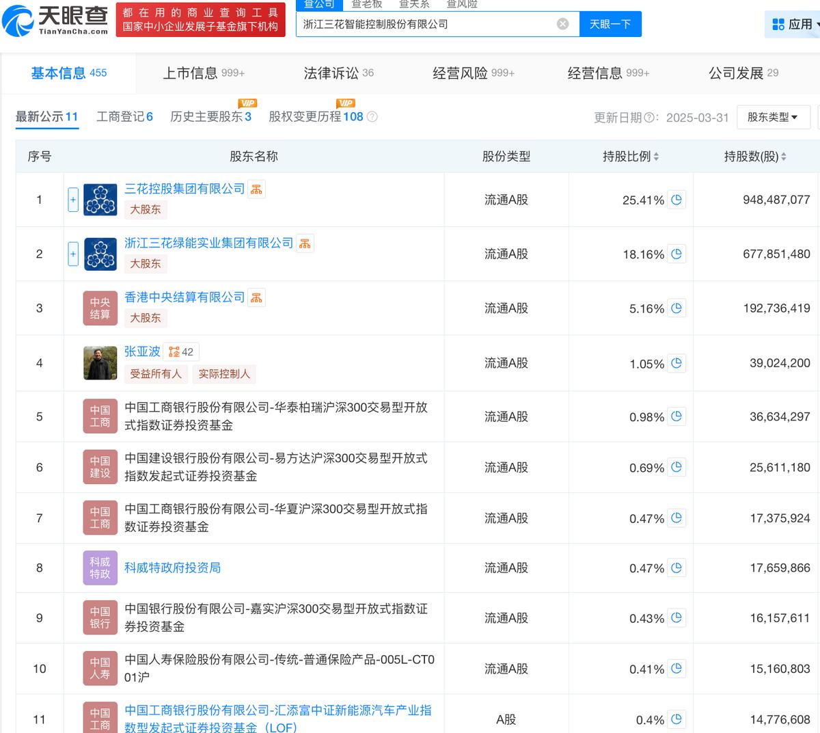Click the 中国人寿 avatar tile
This screenshot has height=733, width=820.
pos(100,669)
